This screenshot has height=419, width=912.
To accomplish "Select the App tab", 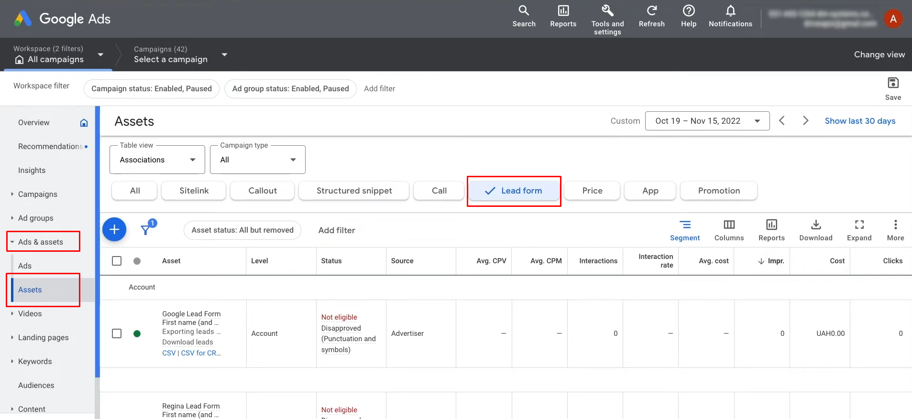I will point(650,191).
